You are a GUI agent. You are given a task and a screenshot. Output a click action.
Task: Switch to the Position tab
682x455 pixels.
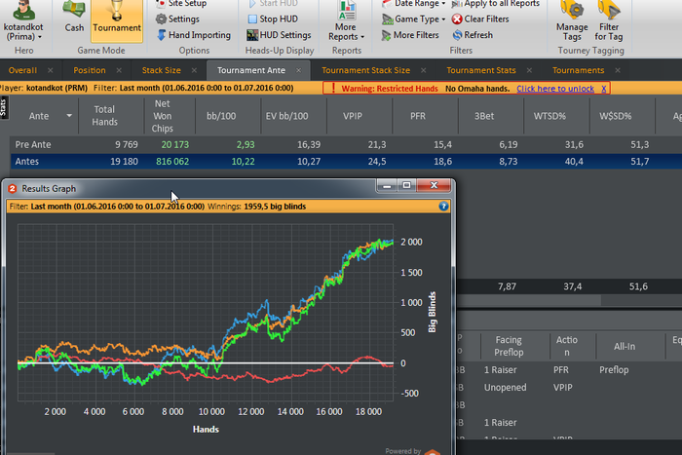pos(90,70)
